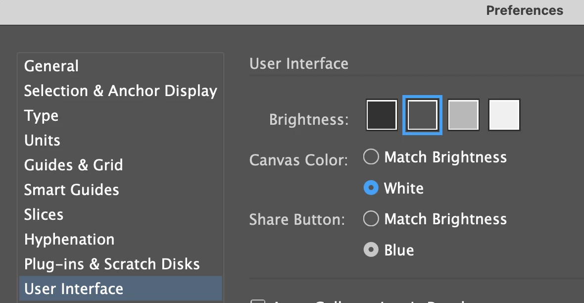
Task: Choose White canvas color radio button
Action: coord(371,188)
